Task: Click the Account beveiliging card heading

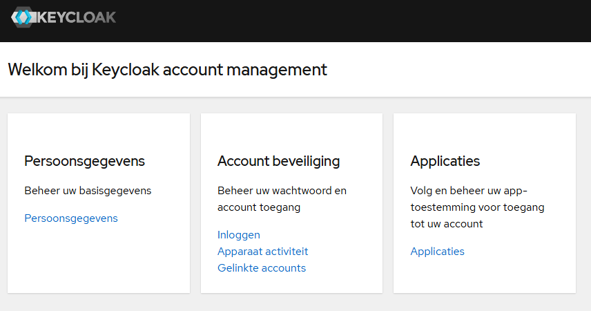Action: coord(278,161)
